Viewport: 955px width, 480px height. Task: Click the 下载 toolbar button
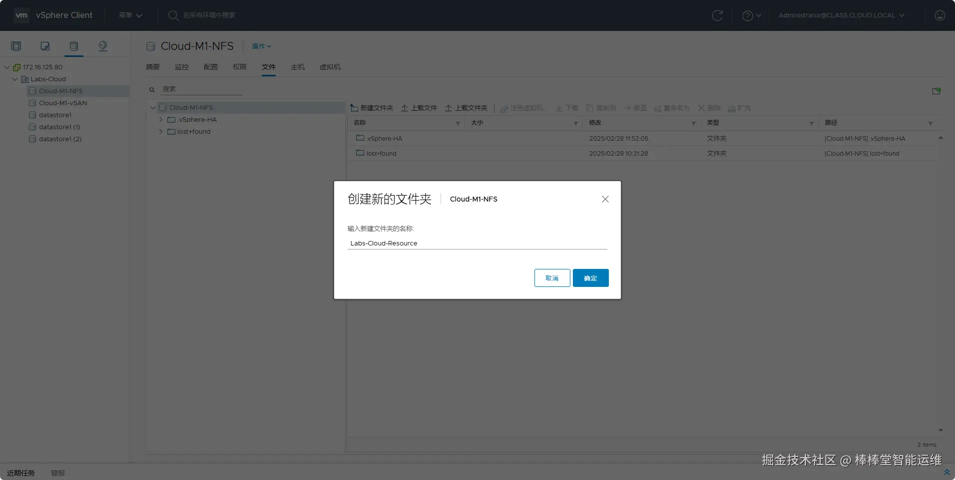click(567, 108)
